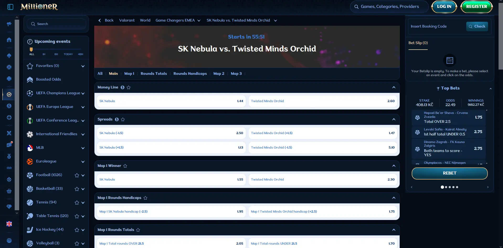
Task: Open help via the question mark icon
Action: coord(9,240)
